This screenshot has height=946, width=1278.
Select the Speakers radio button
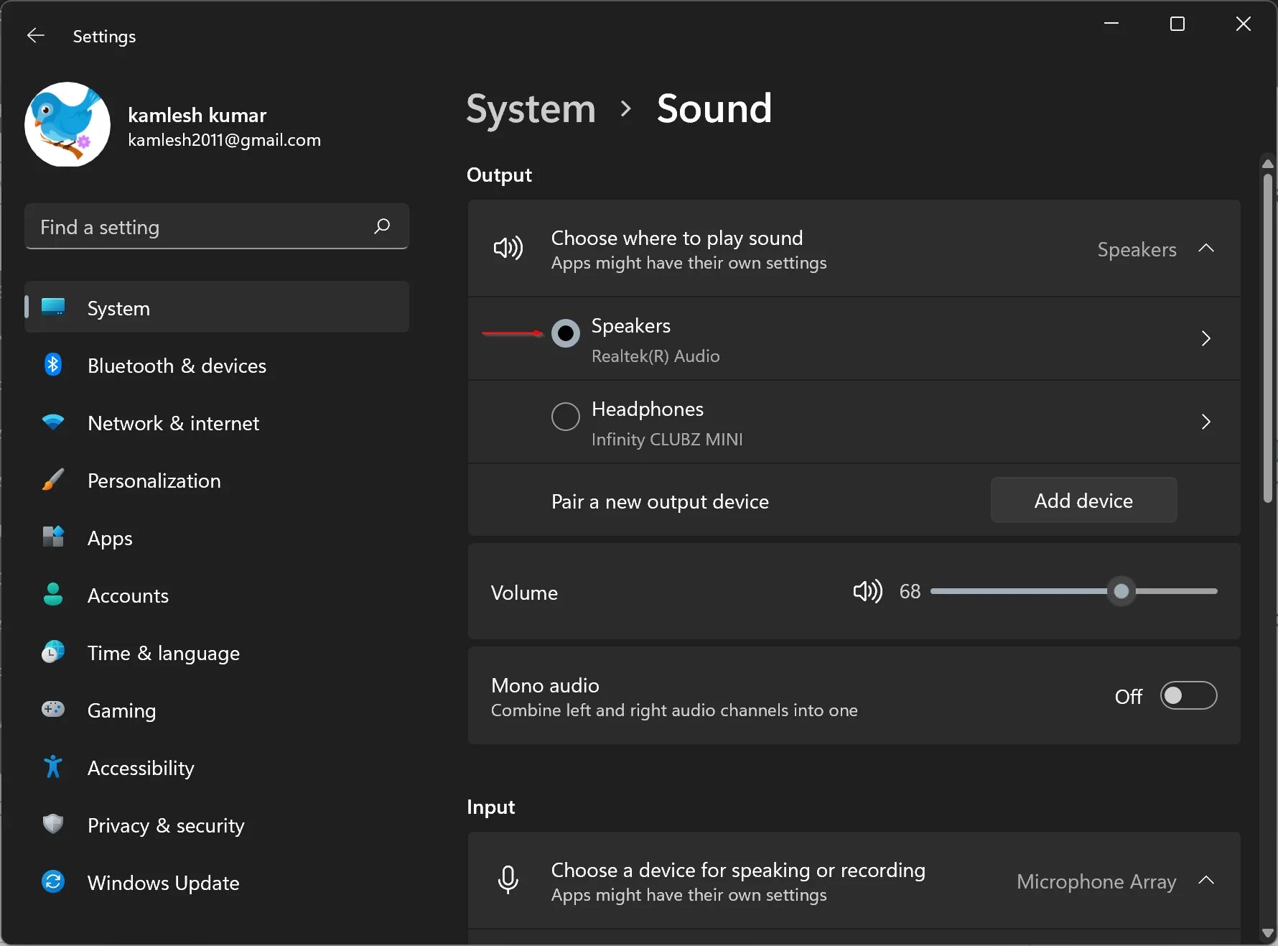(x=565, y=333)
